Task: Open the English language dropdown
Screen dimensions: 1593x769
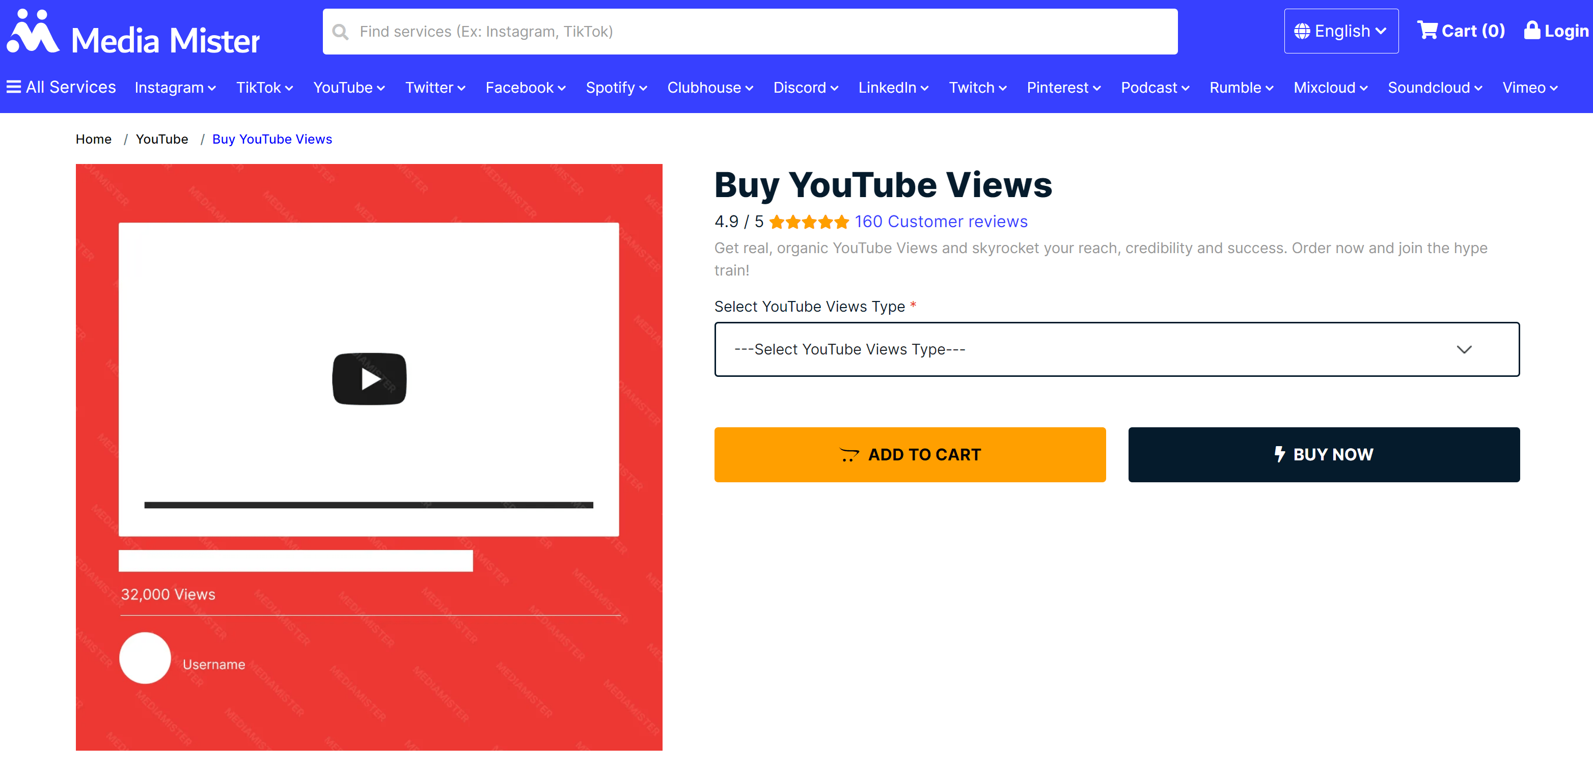Action: click(x=1341, y=31)
